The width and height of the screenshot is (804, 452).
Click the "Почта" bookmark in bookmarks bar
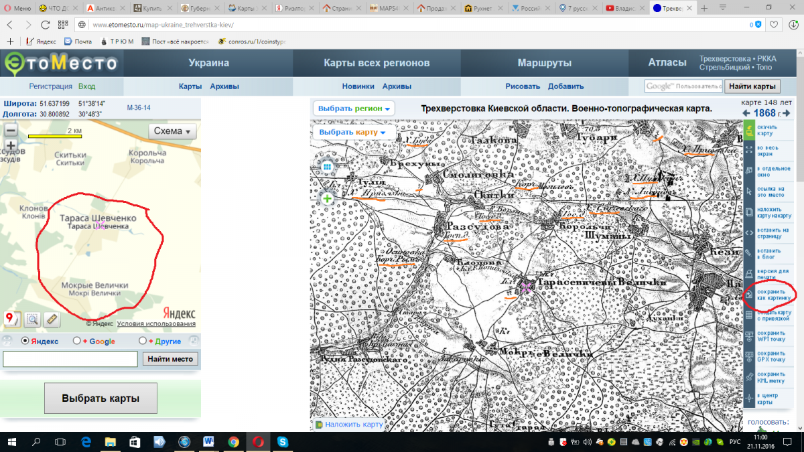tap(79, 42)
